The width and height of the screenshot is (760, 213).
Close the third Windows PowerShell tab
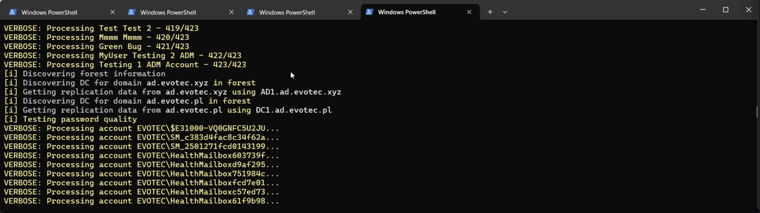(x=350, y=12)
